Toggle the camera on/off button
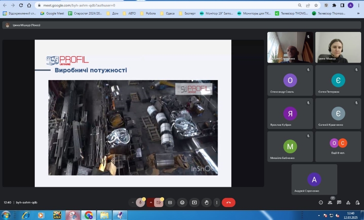The height and width of the screenshot is (220, 364). [x=159, y=202]
